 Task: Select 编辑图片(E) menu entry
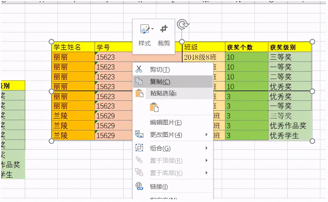click(173, 123)
